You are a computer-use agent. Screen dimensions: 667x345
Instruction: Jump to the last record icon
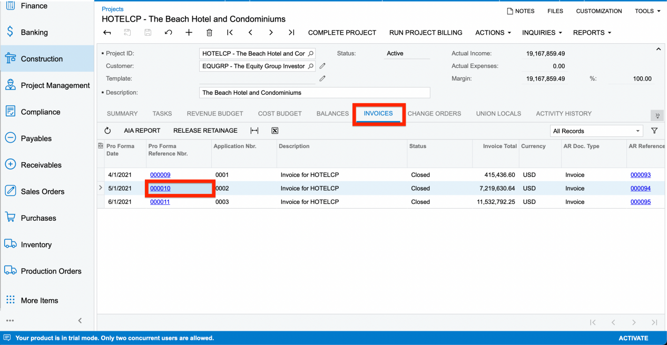pyautogui.click(x=291, y=32)
